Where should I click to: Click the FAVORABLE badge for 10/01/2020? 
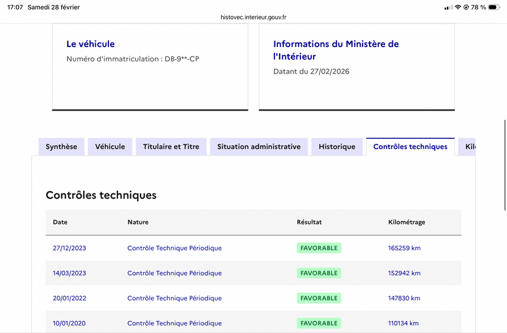pos(319,323)
